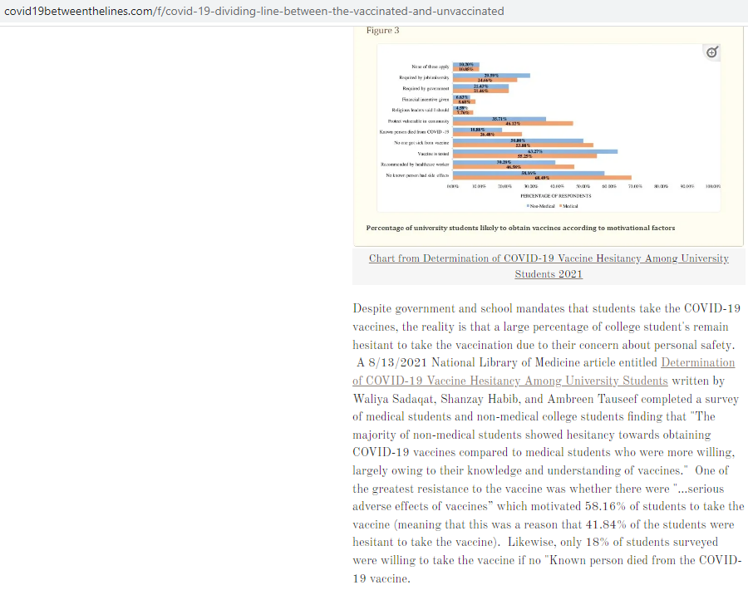748x590 pixels.
Task: Open the 'Chart from Determination of COVID-19' caption link
Action: 549,266
